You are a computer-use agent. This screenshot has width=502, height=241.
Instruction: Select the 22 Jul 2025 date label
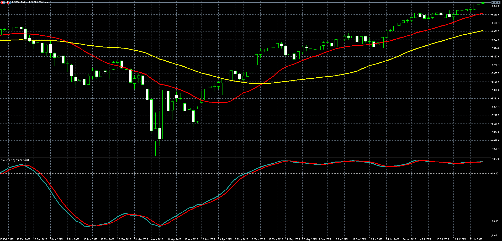click(x=476, y=239)
